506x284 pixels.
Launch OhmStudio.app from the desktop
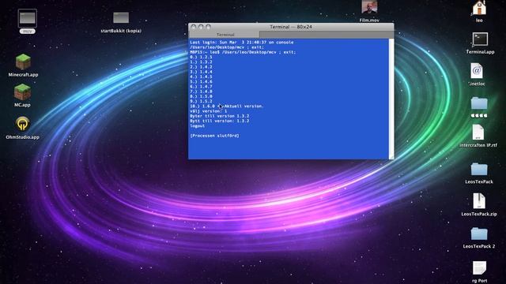pos(22,124)
